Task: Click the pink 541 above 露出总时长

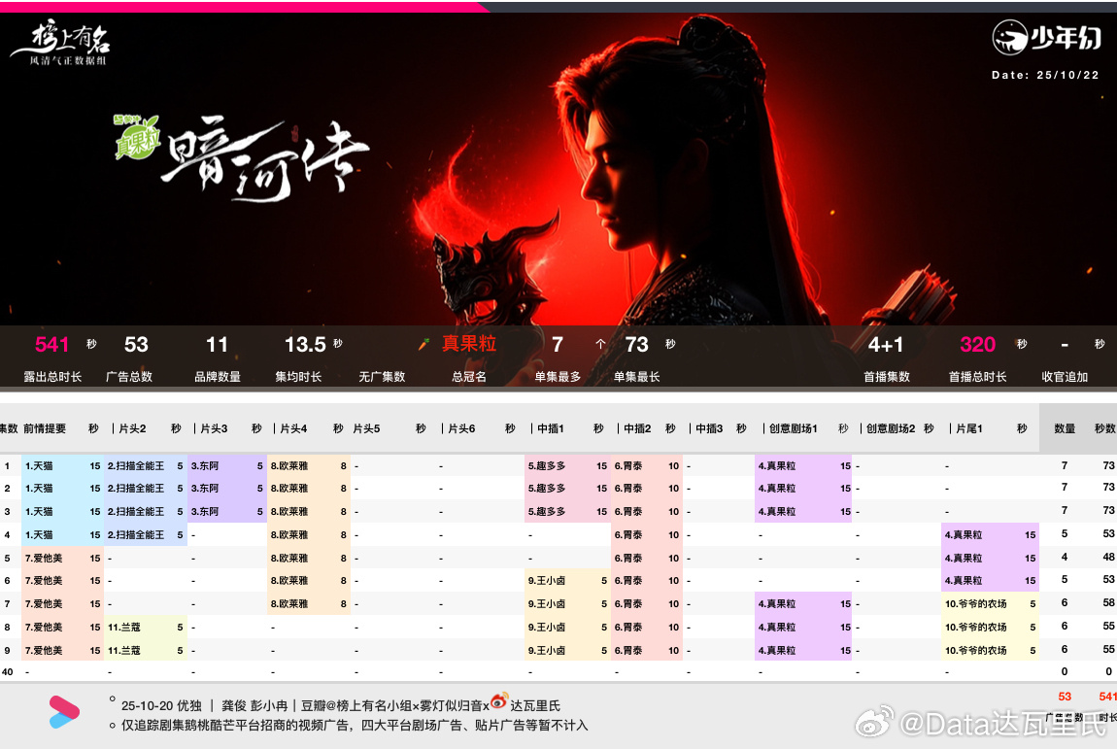Action: [51, 345]
